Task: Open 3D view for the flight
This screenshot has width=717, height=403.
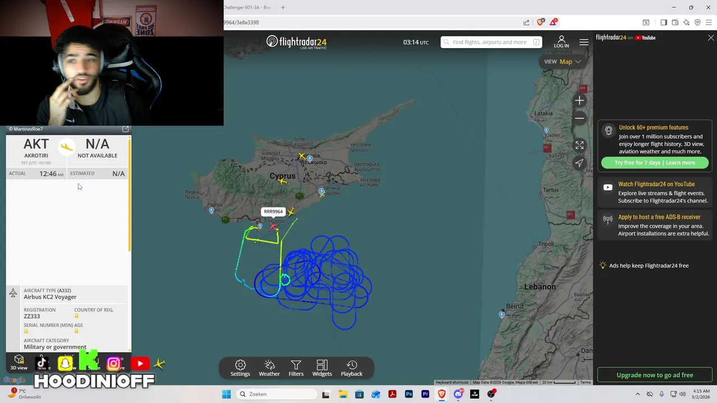Action: (x=18, y=363)
